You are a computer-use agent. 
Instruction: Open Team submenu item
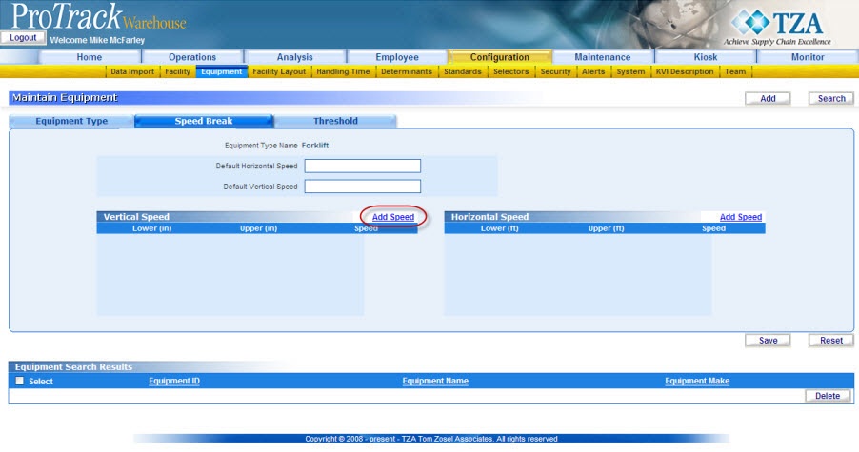coord(735,71)
